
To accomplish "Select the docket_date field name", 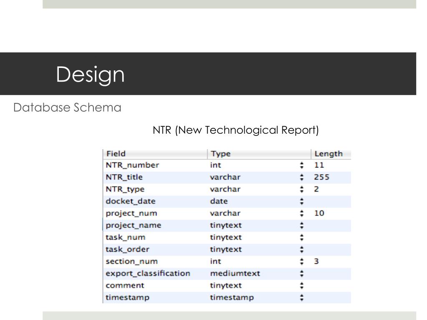I will pos(131,201).
